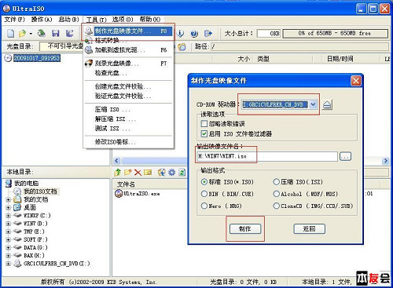The width and height of the screenshot is (393, 288).
Task: Open the arrow beside the Open folder icon
Action: 31,34
